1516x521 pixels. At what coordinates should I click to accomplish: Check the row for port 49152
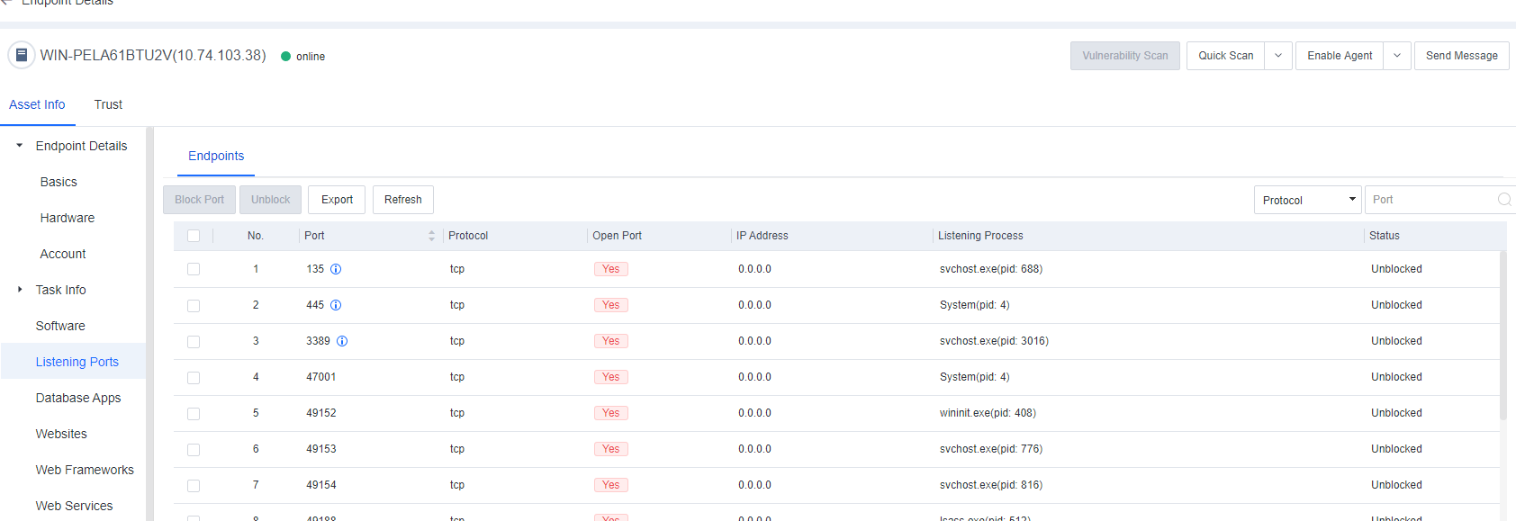[194, 414]
